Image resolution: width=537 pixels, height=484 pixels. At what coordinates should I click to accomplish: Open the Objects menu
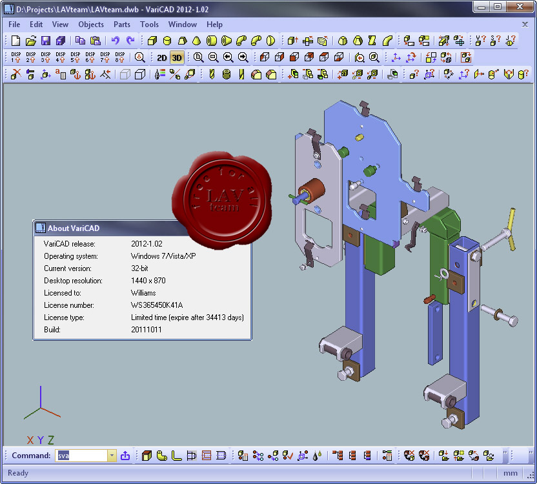(91, 25)
